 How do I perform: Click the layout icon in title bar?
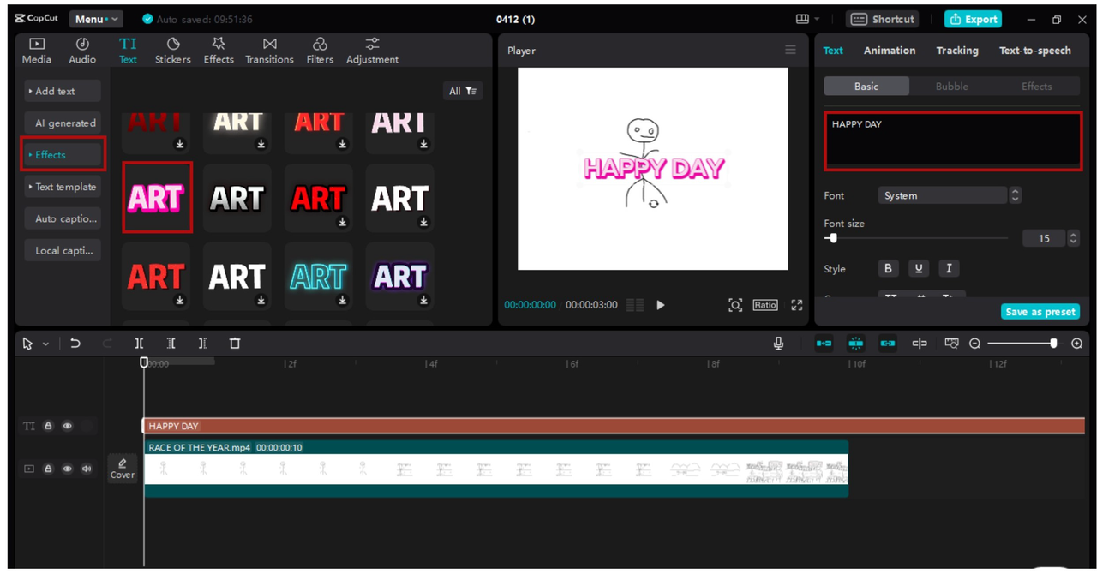tap(803, 19)
